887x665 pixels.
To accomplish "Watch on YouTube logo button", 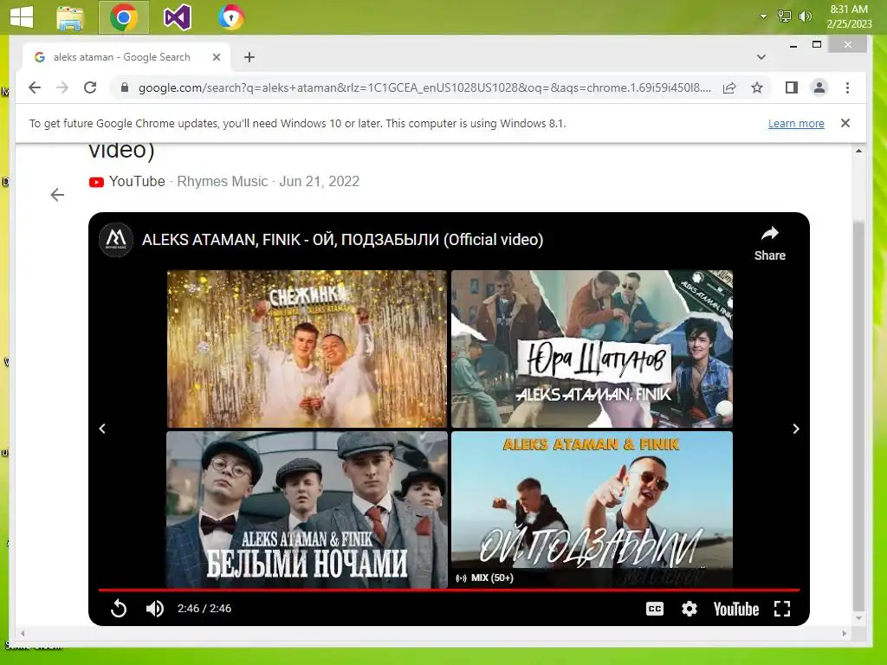I will pos(736,609).
